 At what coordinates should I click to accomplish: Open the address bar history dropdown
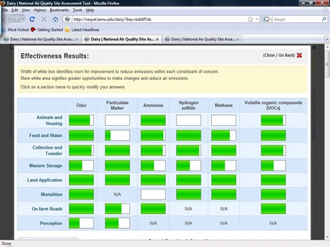point(257,19)
